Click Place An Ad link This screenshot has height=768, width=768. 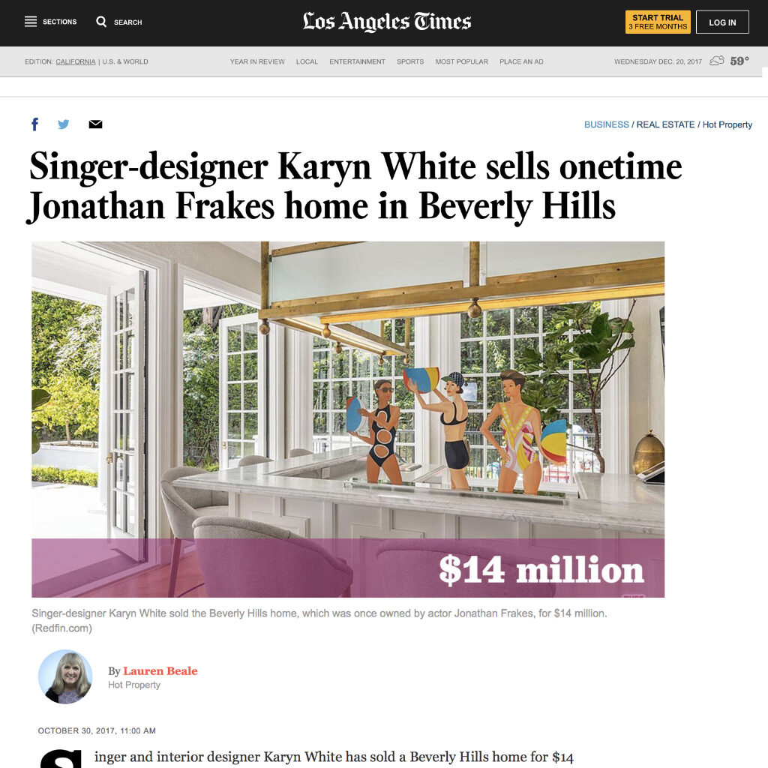521,61
